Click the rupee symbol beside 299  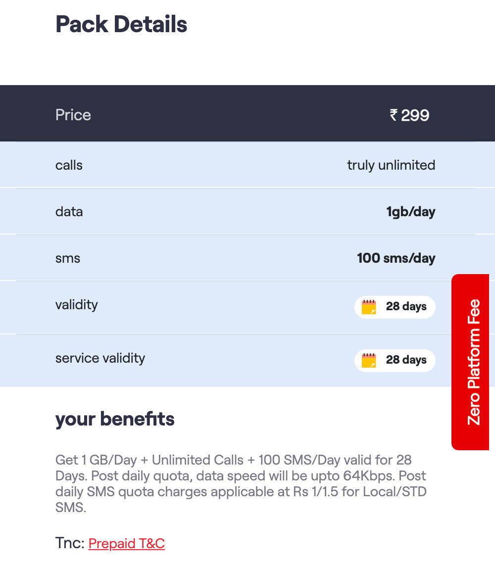[x=394, y=115]
